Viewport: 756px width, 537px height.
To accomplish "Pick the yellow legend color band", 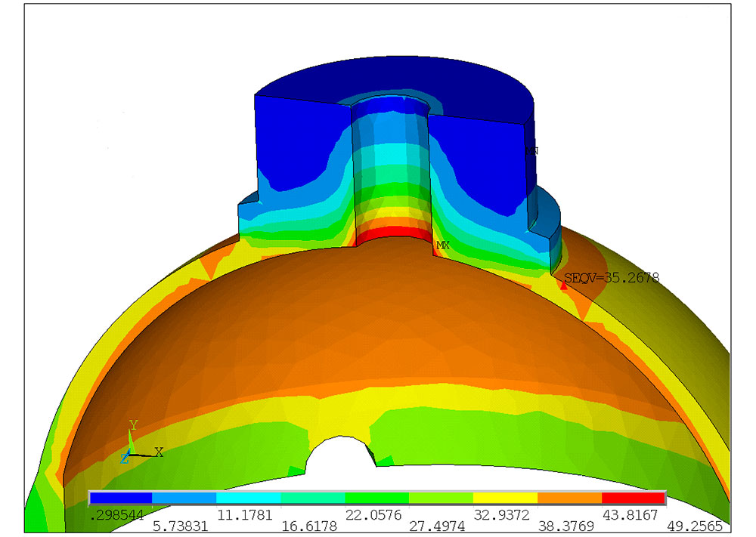I will [x=505, y=498].
